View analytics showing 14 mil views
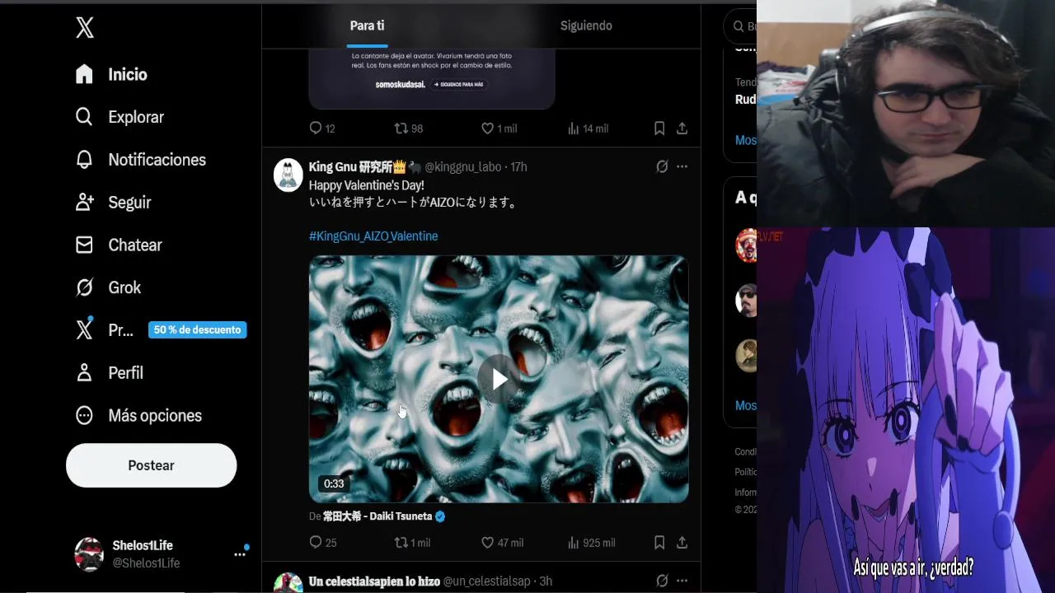Viewport: 1055px width, 593px height. (588, 128)
